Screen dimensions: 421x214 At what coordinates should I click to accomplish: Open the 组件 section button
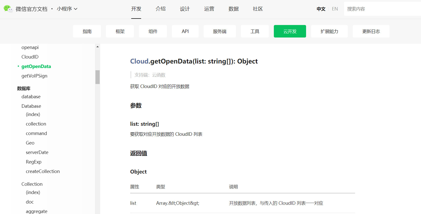153,31
